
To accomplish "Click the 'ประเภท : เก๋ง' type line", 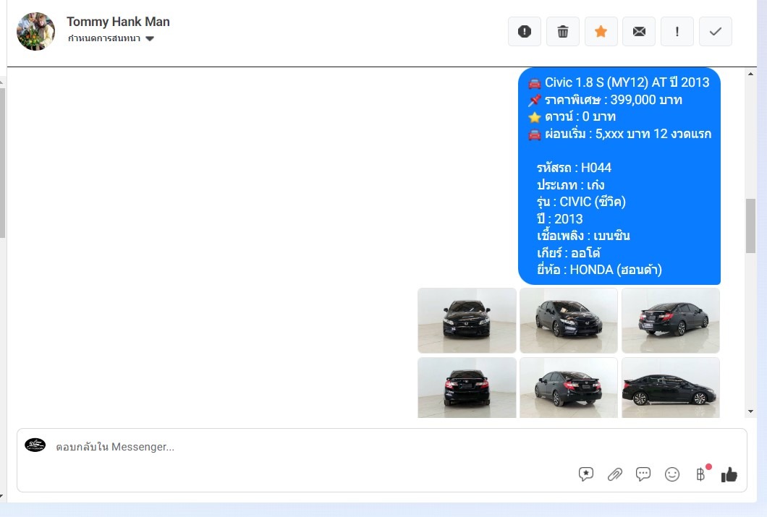I will pos(570,184).
